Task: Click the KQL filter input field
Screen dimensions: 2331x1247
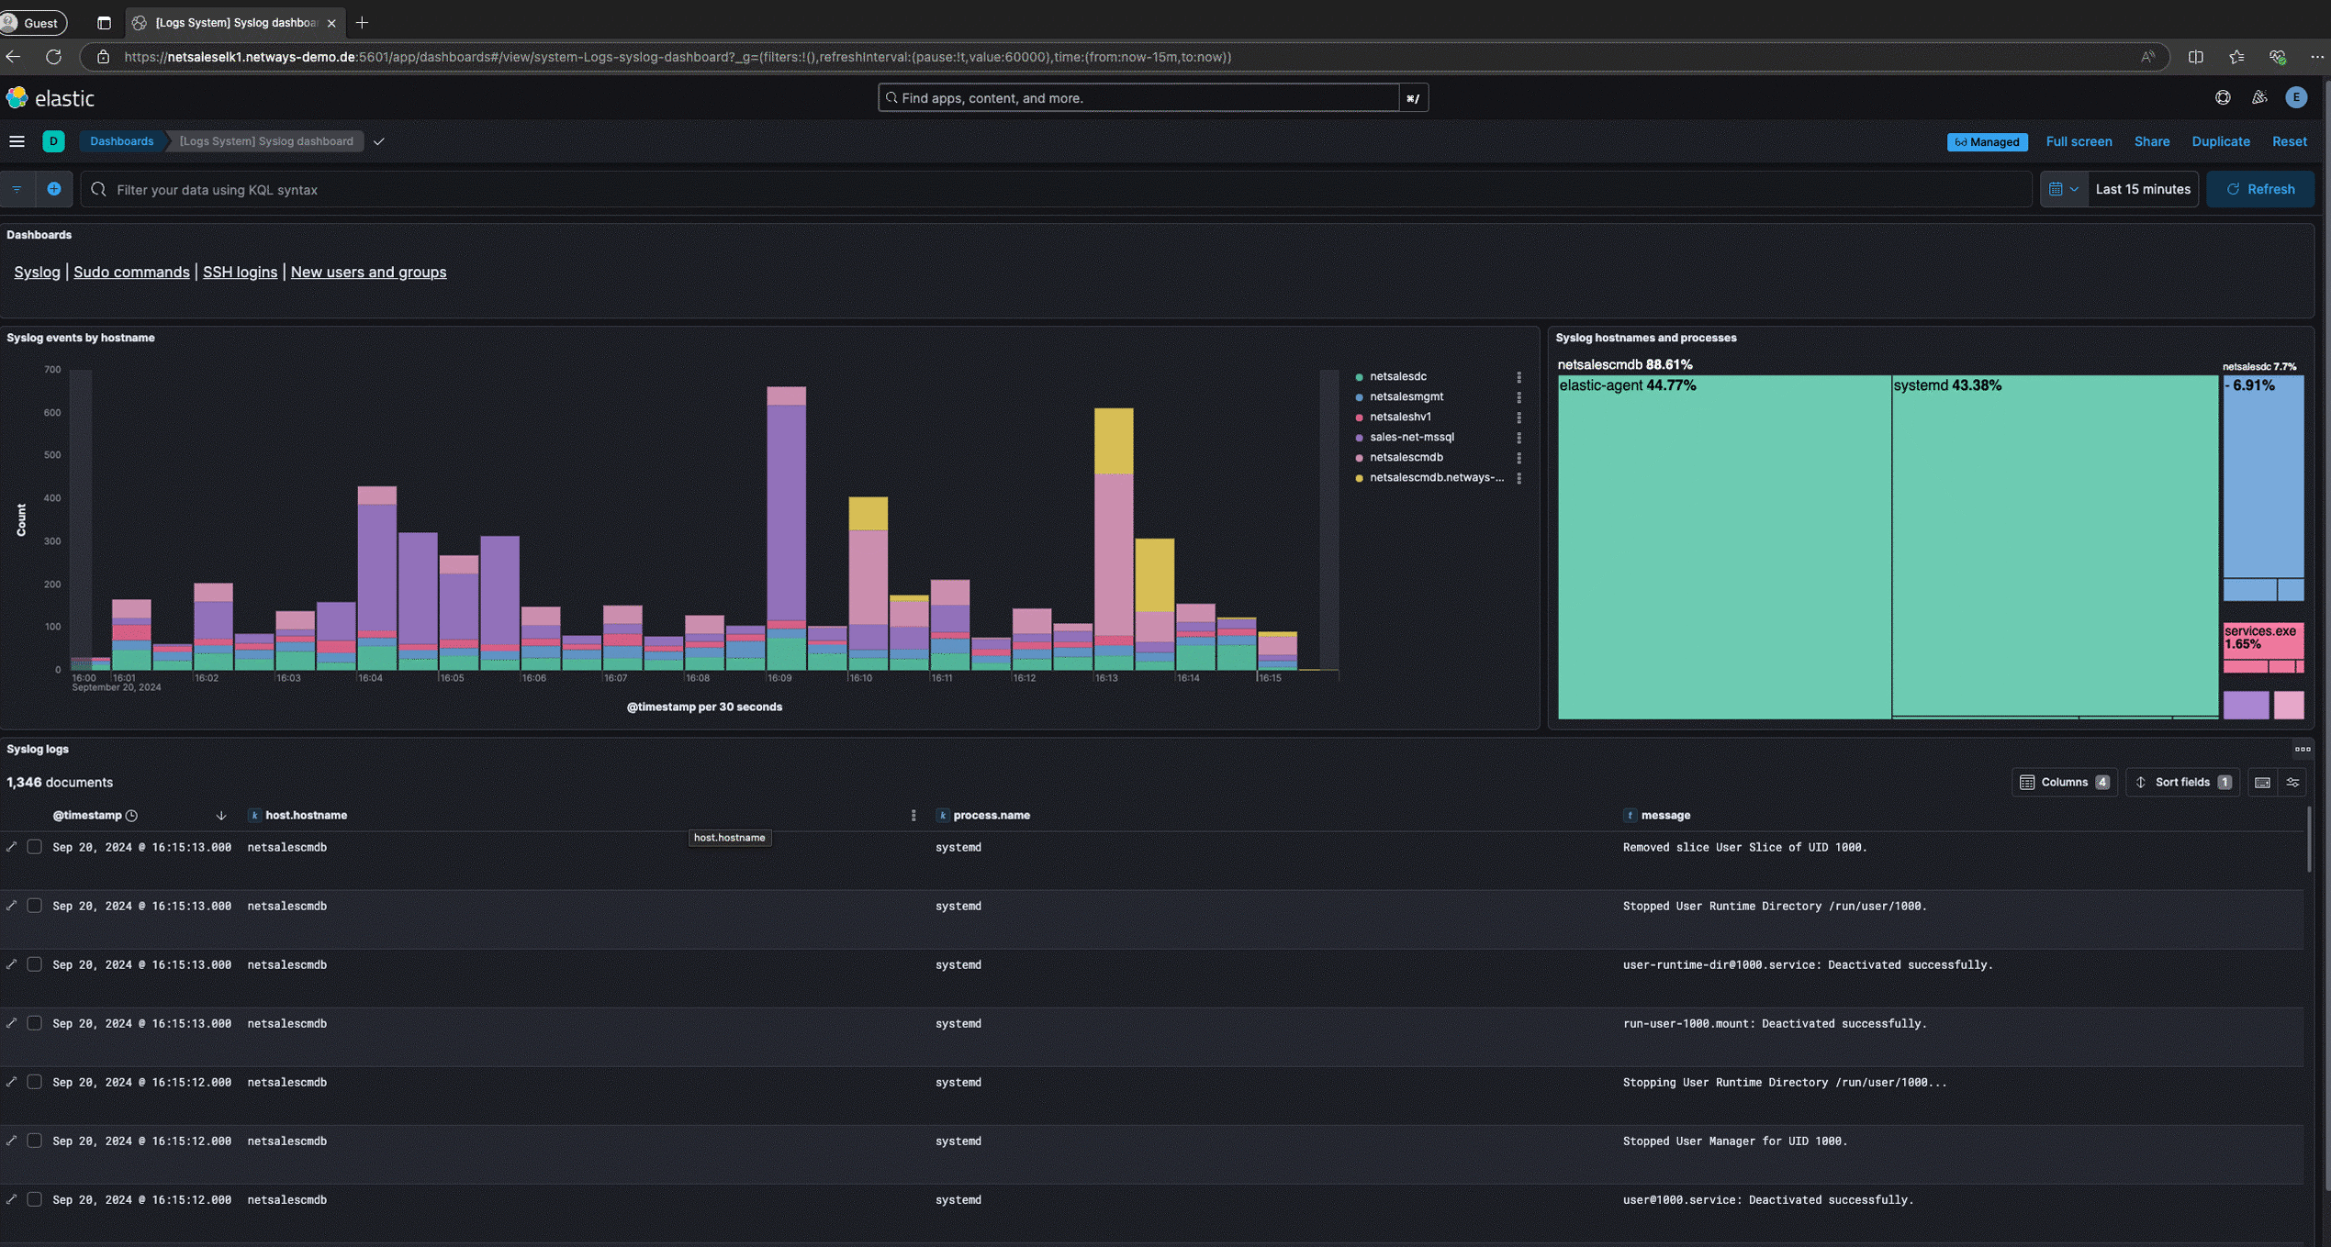Action: [x=643, y=189]
